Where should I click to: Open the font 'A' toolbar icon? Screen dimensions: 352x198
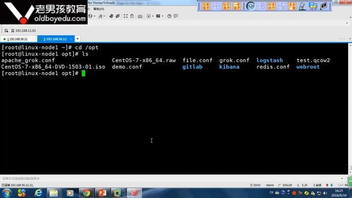tap(100, 16)
